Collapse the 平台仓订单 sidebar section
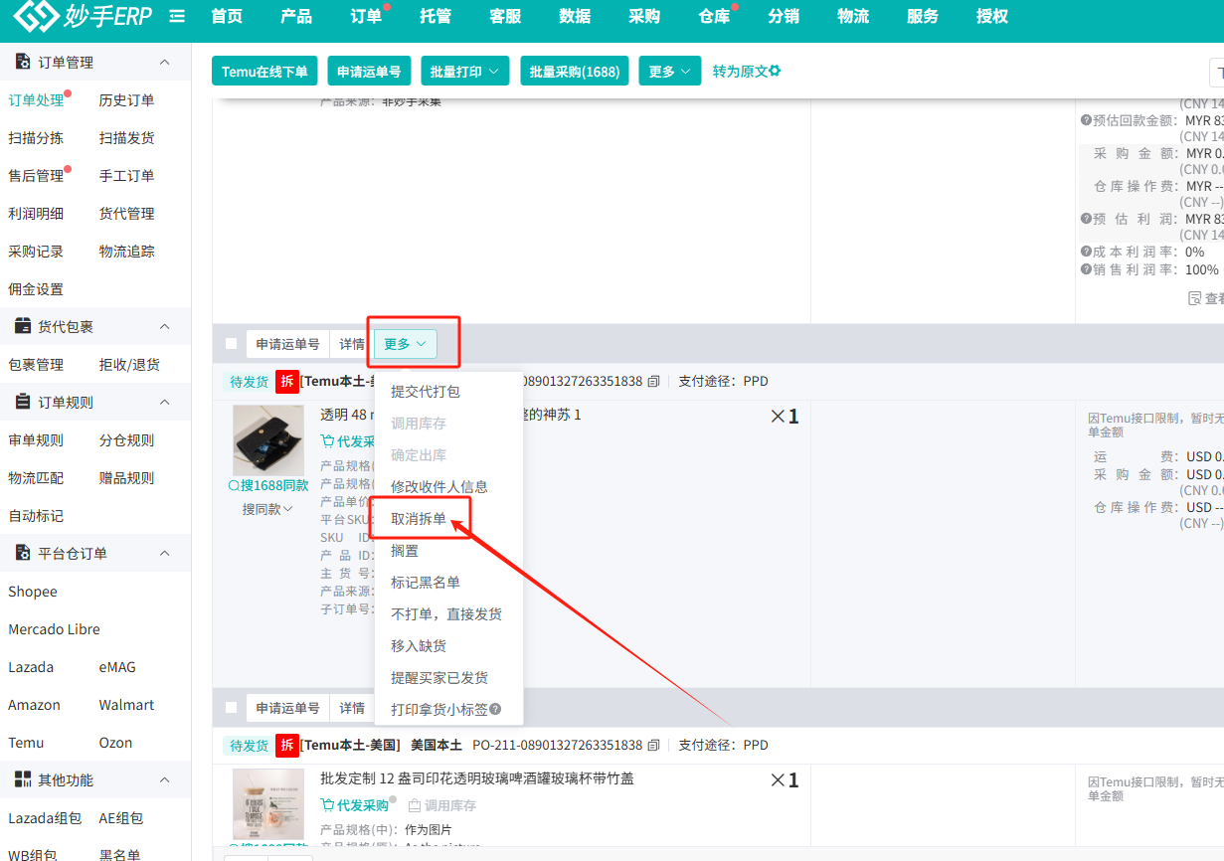 [x=165, y=553]
